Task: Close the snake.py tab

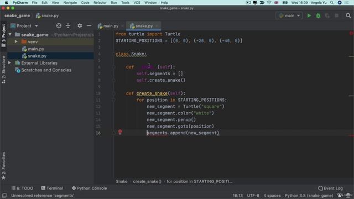Action: 157,26
